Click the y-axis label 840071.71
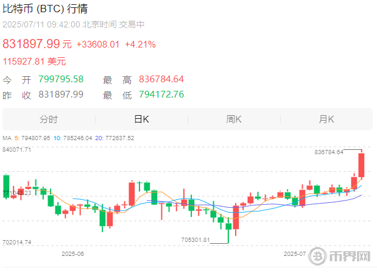This screenshot has width=377, height=273. (x=17, y=150)
